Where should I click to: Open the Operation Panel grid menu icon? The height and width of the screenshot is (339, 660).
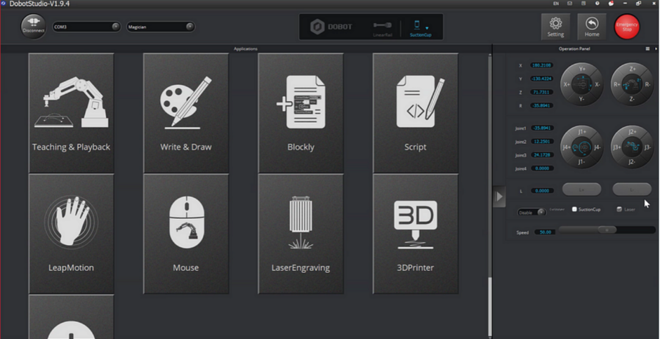click(647, 49)
